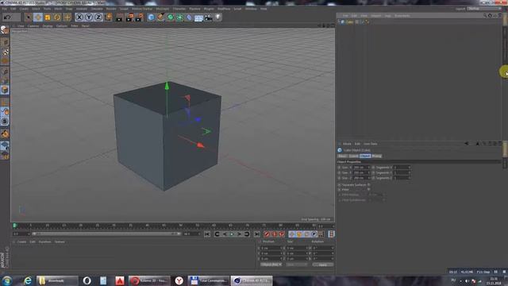Click previous keyframe button
508x286 pixels.
(x=217, y=234)
